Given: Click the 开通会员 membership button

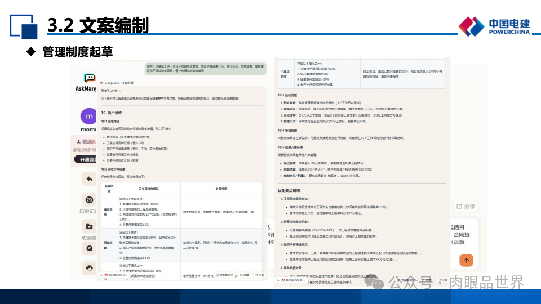Looking at the screenshot, I should [x=85, y=159].
